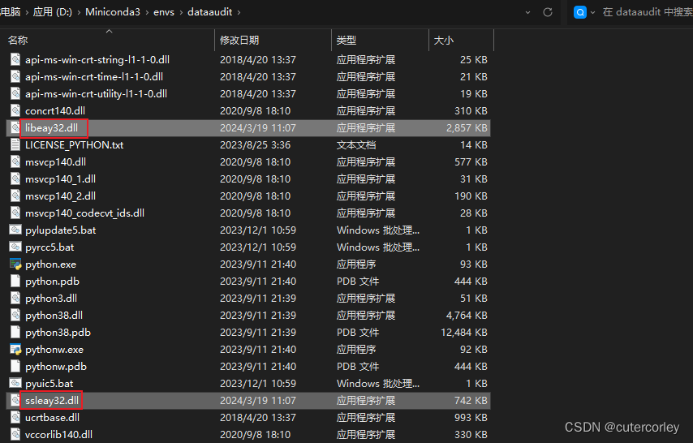Sort by 类型 column header

click(346, 41)
